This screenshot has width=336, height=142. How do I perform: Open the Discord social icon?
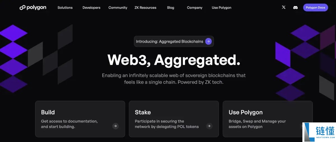[295, 8]
